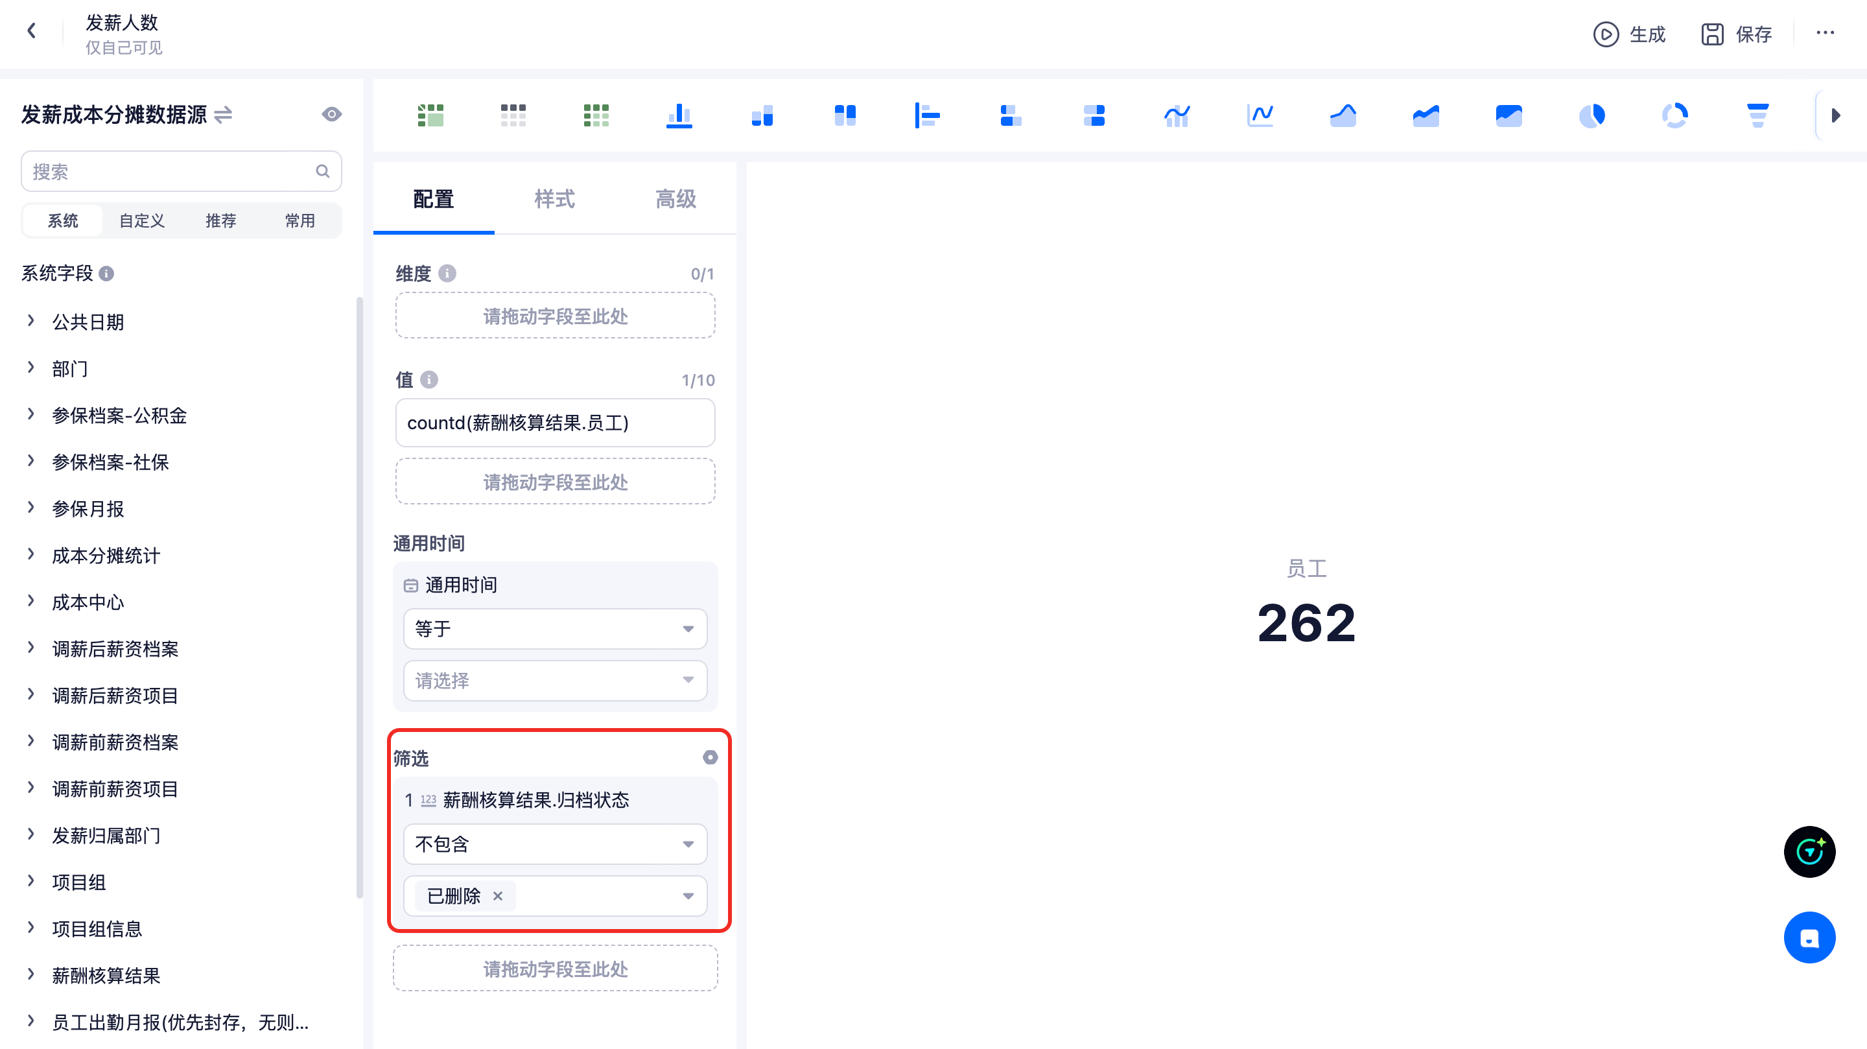Show info tooltip for 值
The image size is (1867, 1049).
(429, 380)
